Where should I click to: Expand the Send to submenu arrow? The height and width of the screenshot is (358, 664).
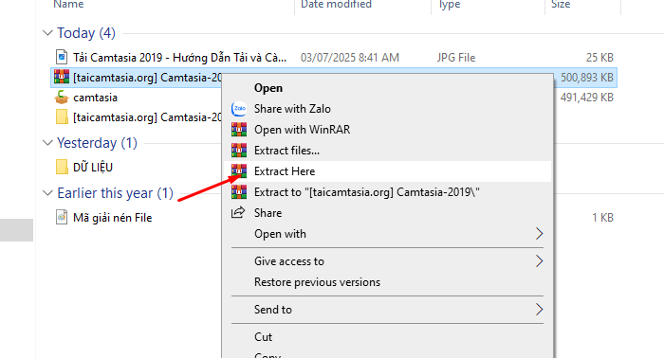[539, 310]
